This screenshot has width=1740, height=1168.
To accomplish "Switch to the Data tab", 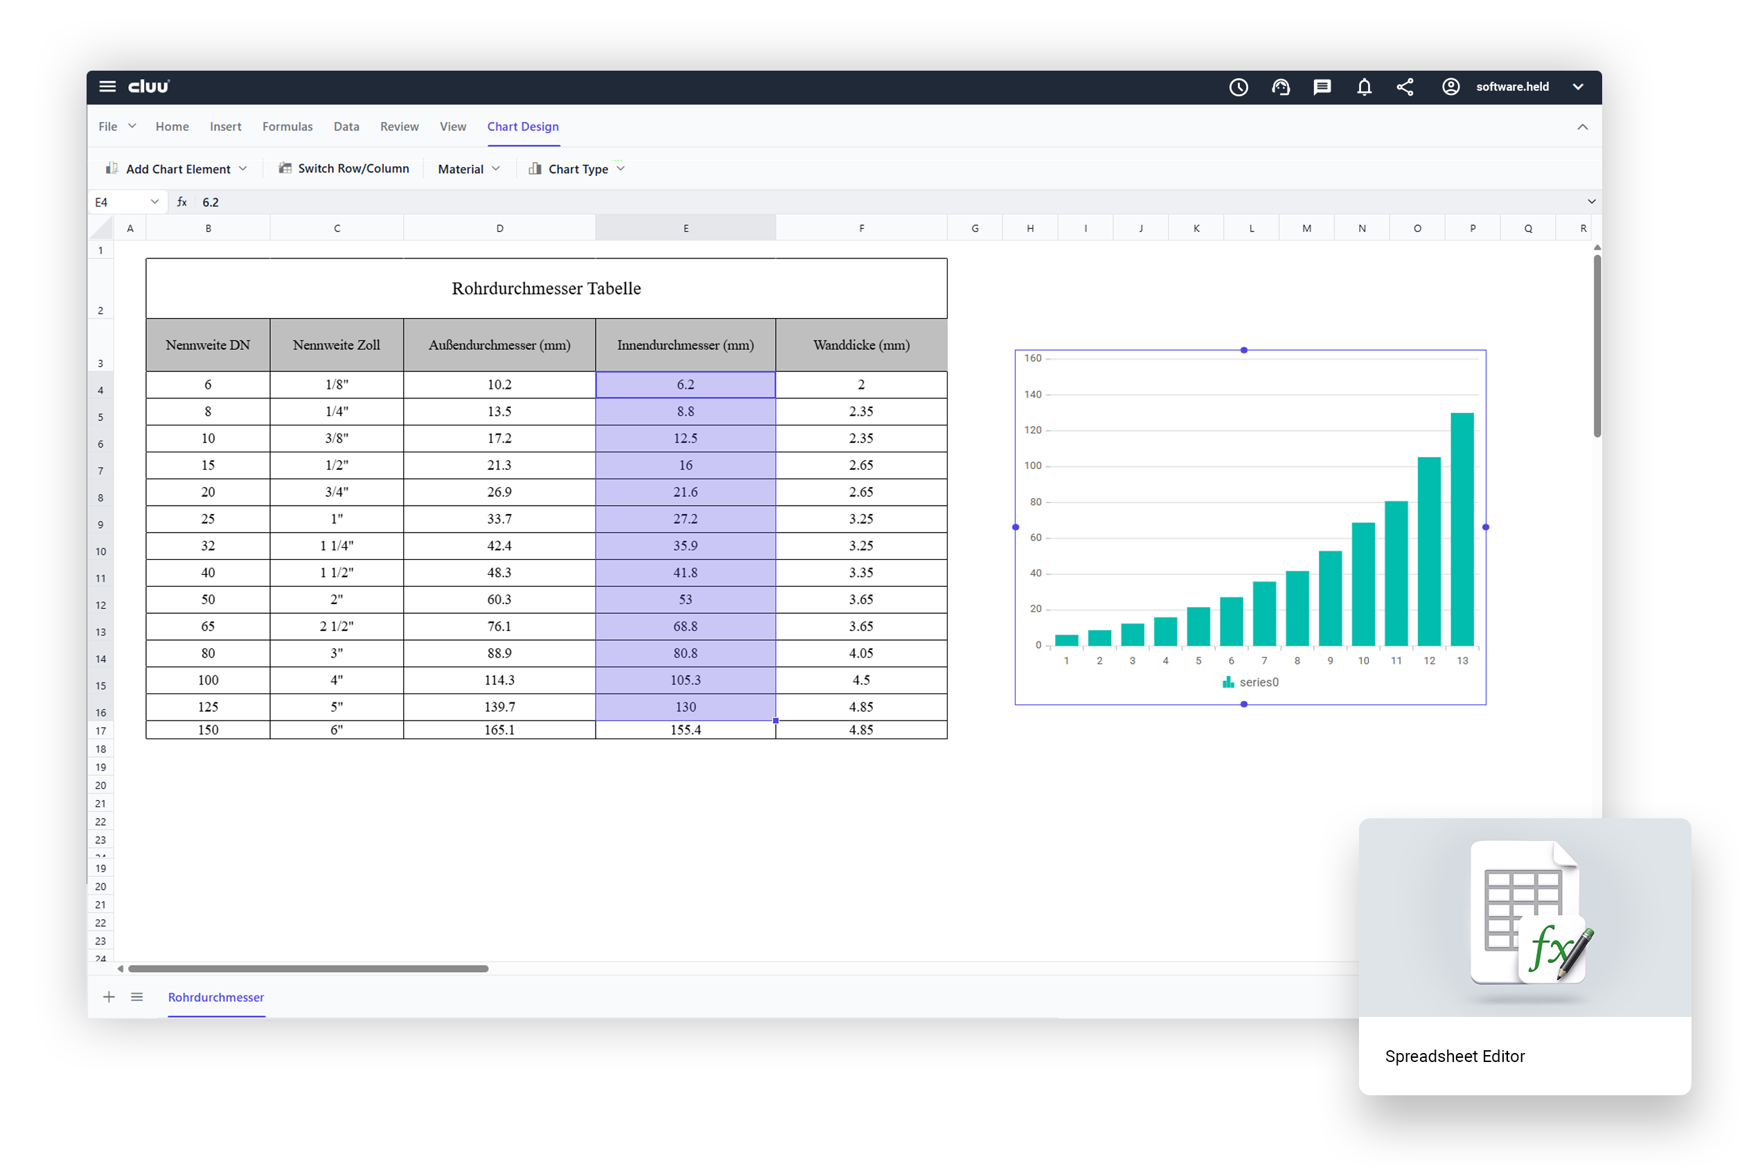I will tap(346, 127).
